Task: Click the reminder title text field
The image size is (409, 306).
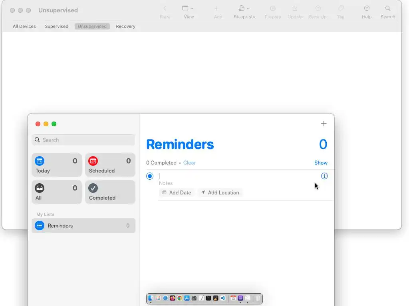Action: click(237, 176)
